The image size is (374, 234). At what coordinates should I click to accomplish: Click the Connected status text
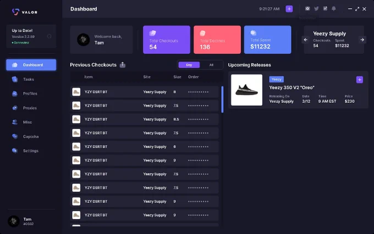point(21,43)
